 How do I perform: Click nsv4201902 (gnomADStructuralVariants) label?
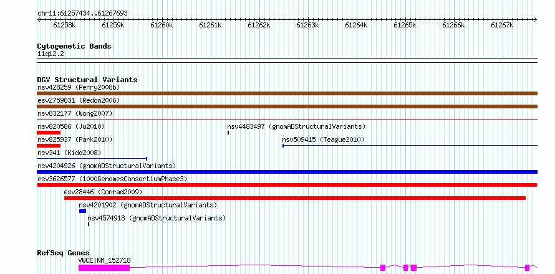click(x=148, y=205)
